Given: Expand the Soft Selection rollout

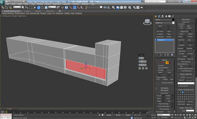Looking at the screenshot, I should coord(164,88).
